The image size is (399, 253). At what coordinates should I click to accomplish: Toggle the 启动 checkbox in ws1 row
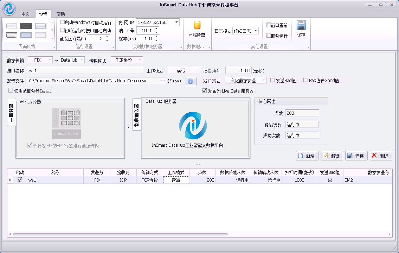click(x=20, y=179)
